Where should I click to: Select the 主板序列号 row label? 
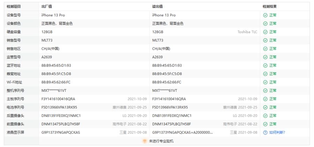(15, 99)
